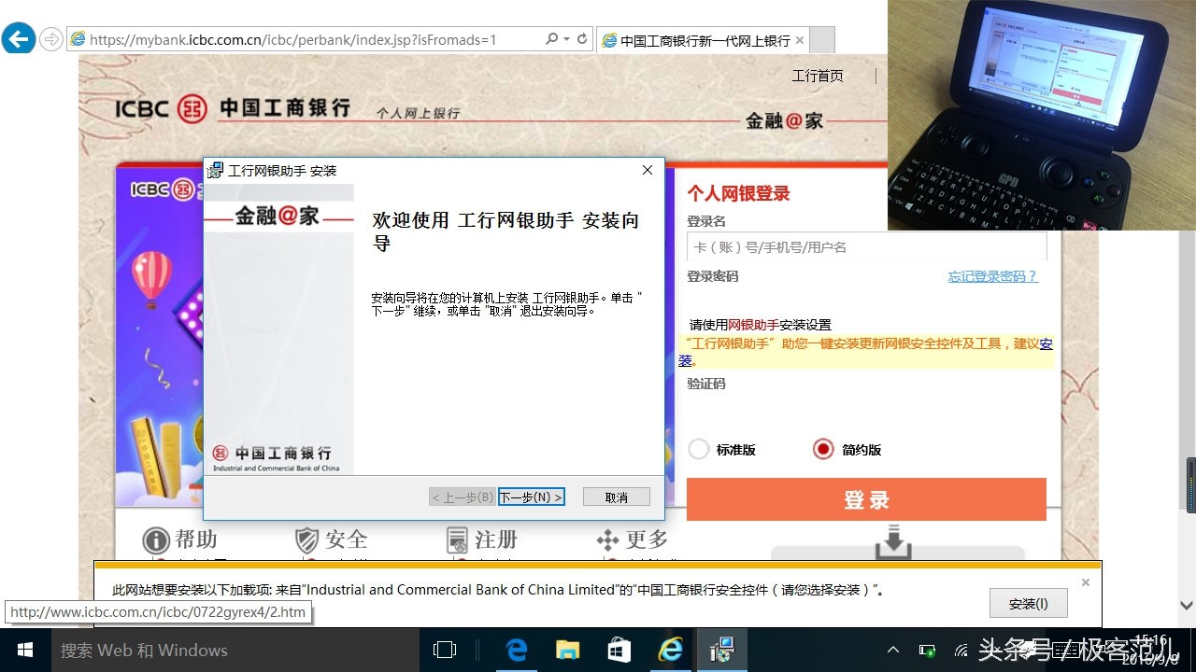Click the 注册 register icon
The width and height of the screenshot is (1196, 672).
pyautogui.click(x=457, y=540)
